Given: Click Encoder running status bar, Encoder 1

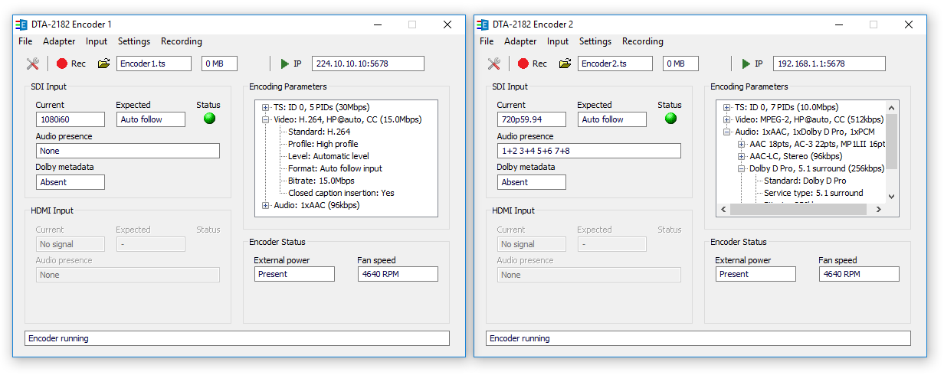Looking at the screenshot, I should [x=237, y=338].
